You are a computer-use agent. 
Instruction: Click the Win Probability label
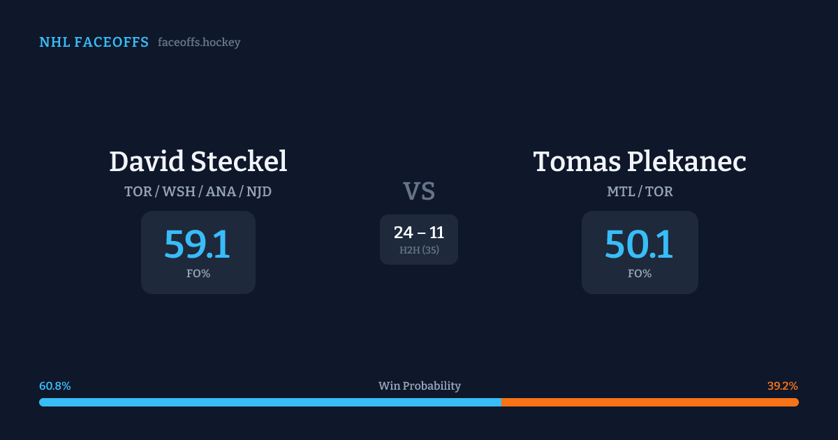tap(419, 386)
